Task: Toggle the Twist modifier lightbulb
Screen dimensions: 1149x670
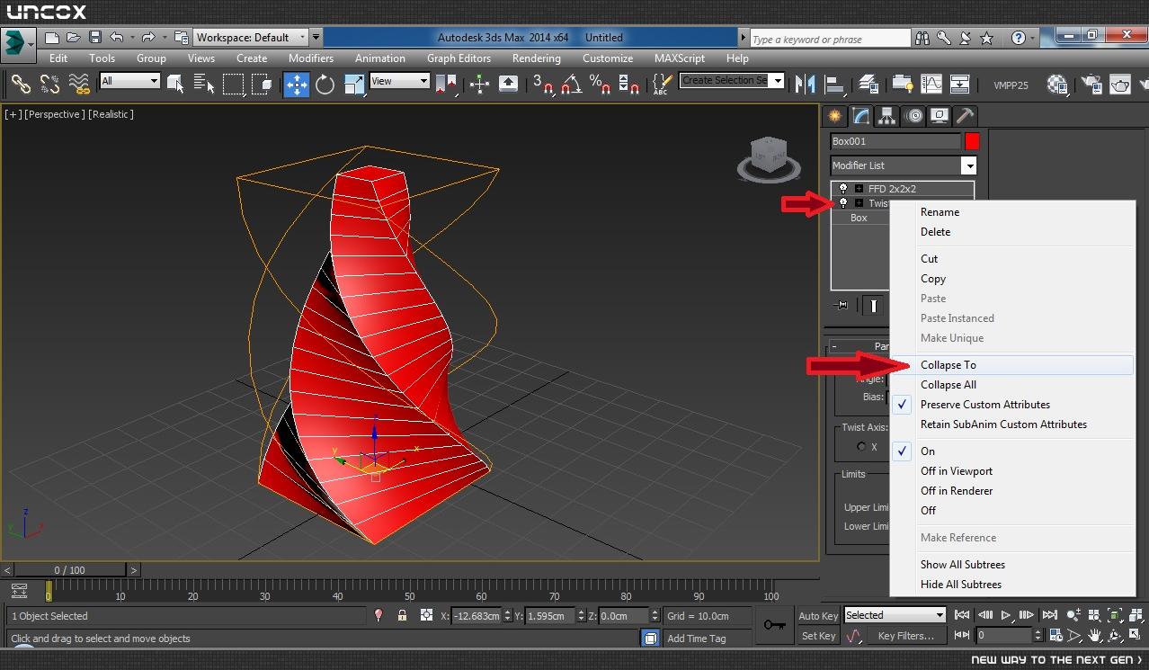Action: 842,203
